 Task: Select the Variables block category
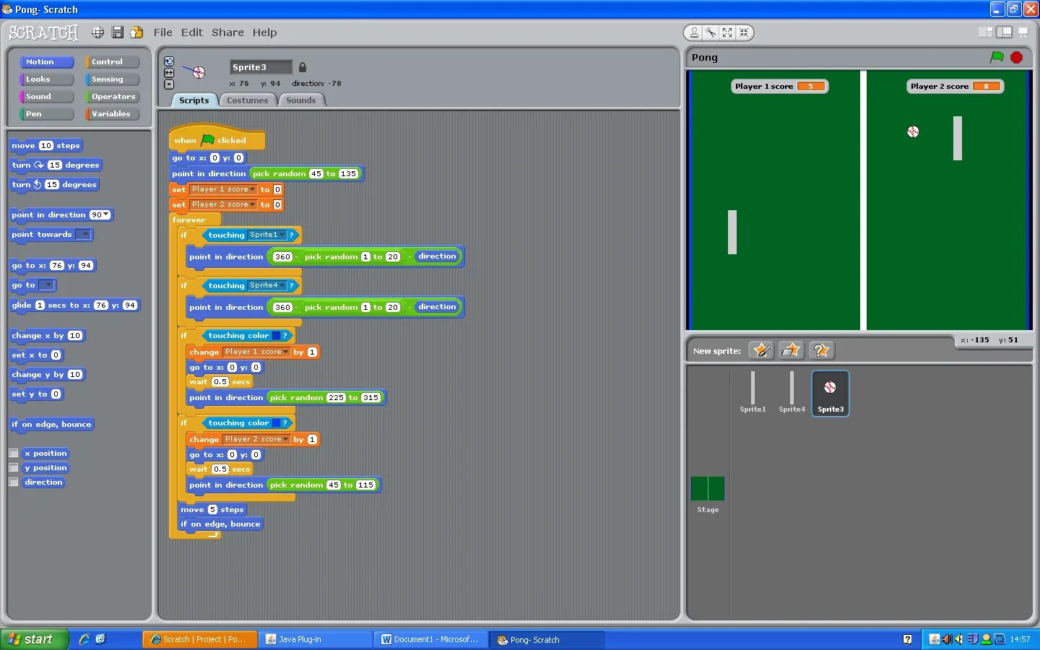[112, 114]
